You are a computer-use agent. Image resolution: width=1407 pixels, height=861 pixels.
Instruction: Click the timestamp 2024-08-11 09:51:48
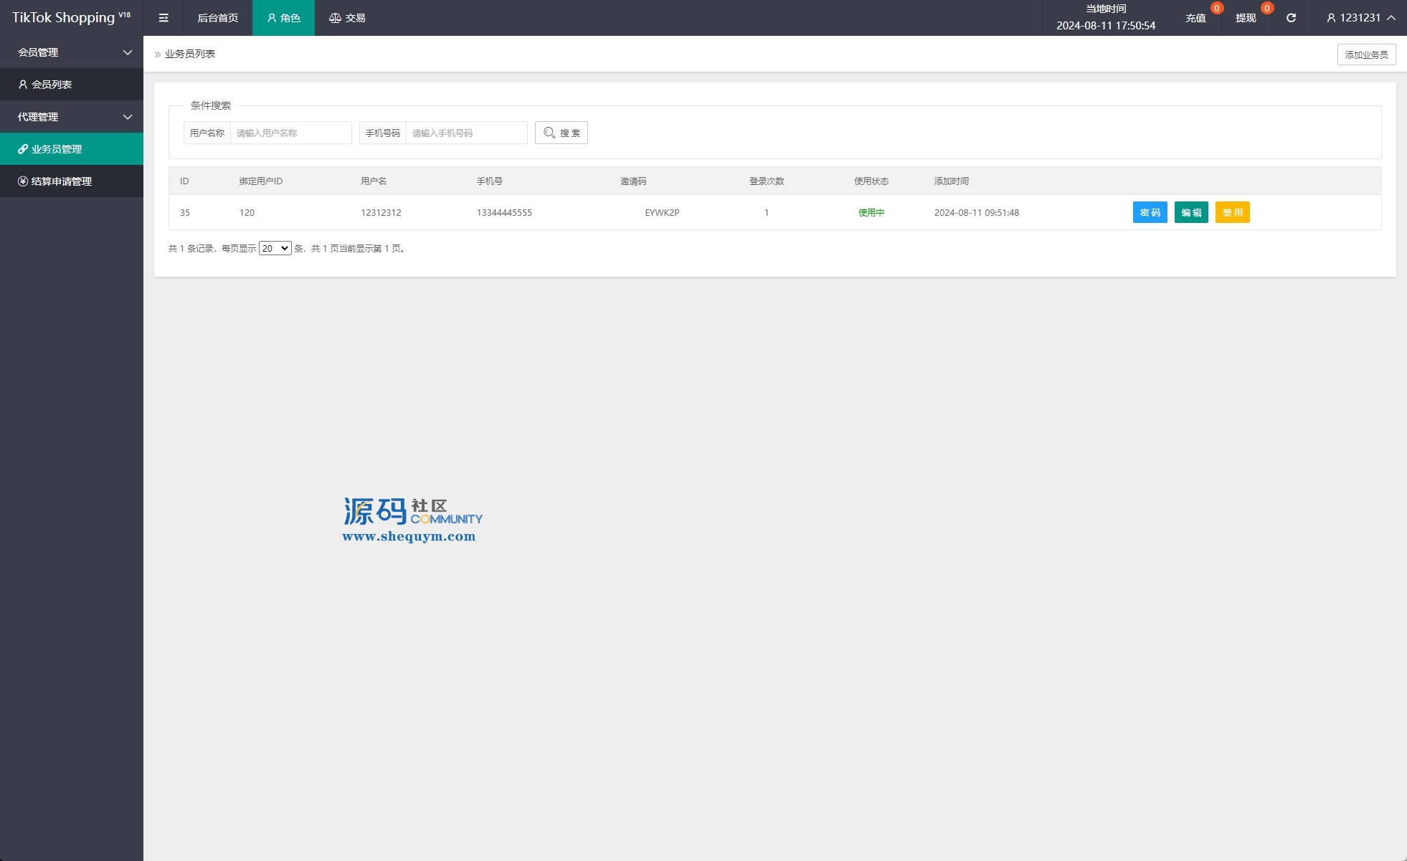point(977,213)
